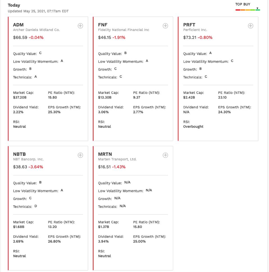The height and width of the screenshot is (272, 269).
Task: Click ADM price $66.59
Action: click(20, 37)
